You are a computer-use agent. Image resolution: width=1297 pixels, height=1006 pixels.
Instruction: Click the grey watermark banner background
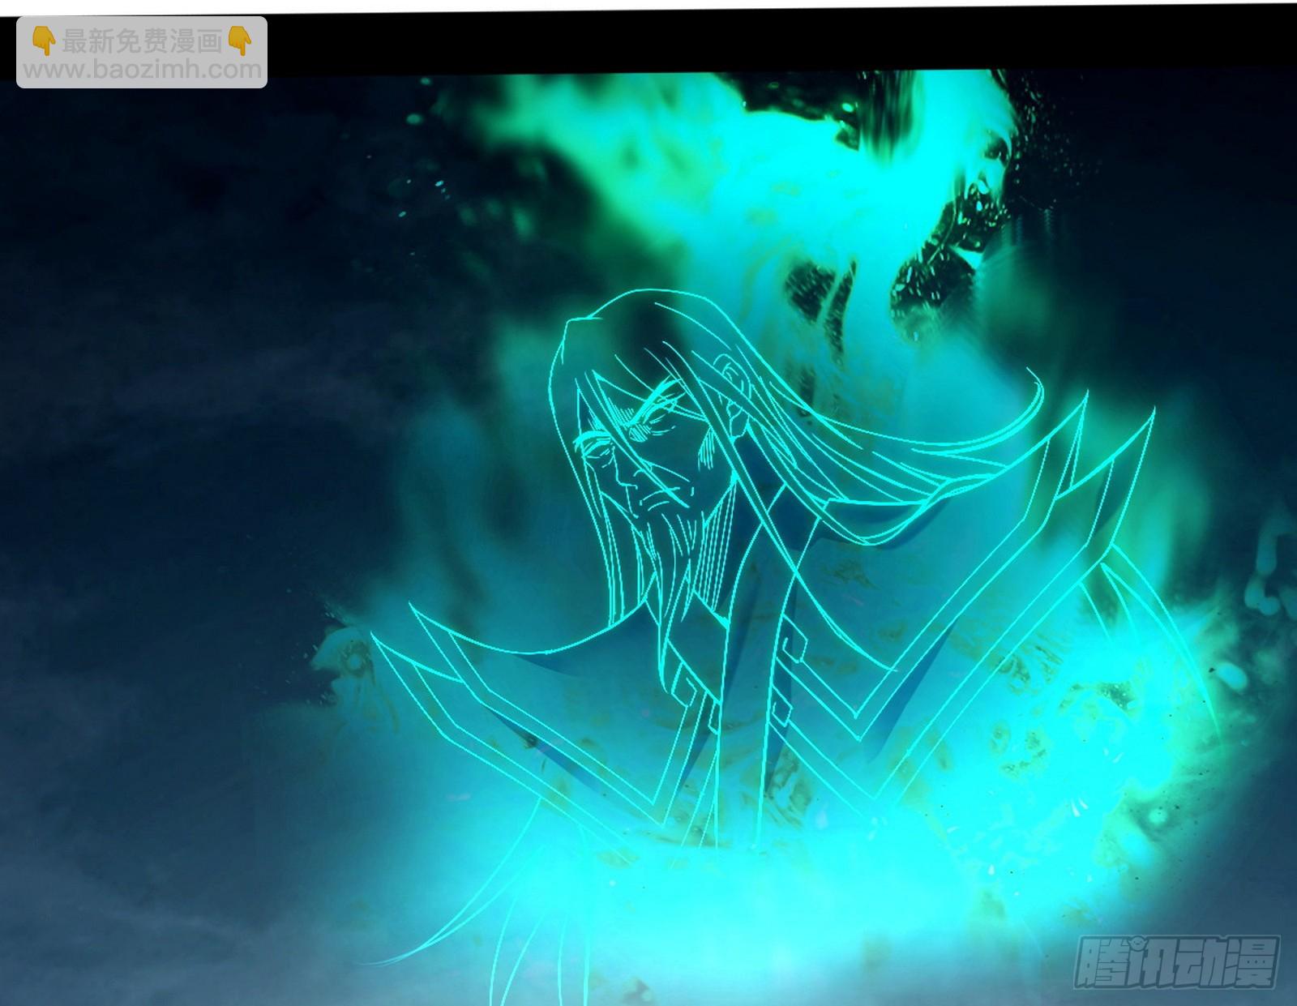pos(142,52)
